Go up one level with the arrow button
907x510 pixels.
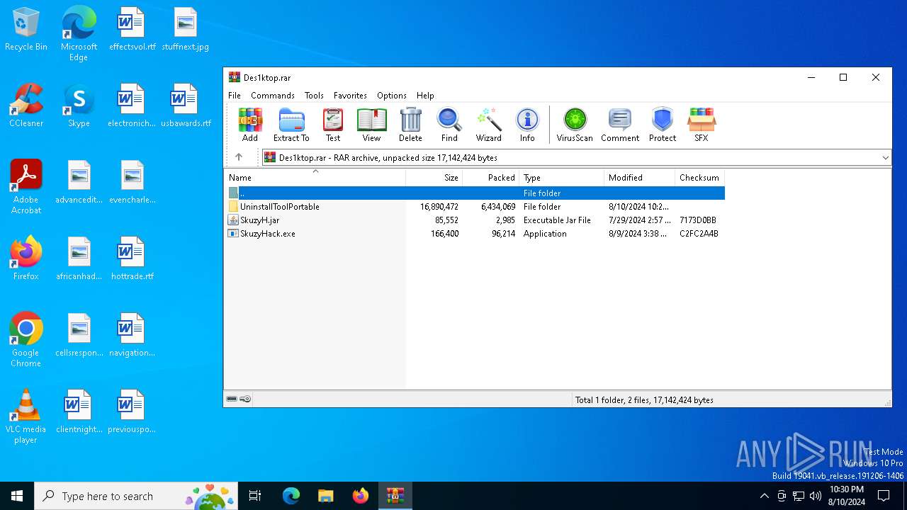coord(239,157)
